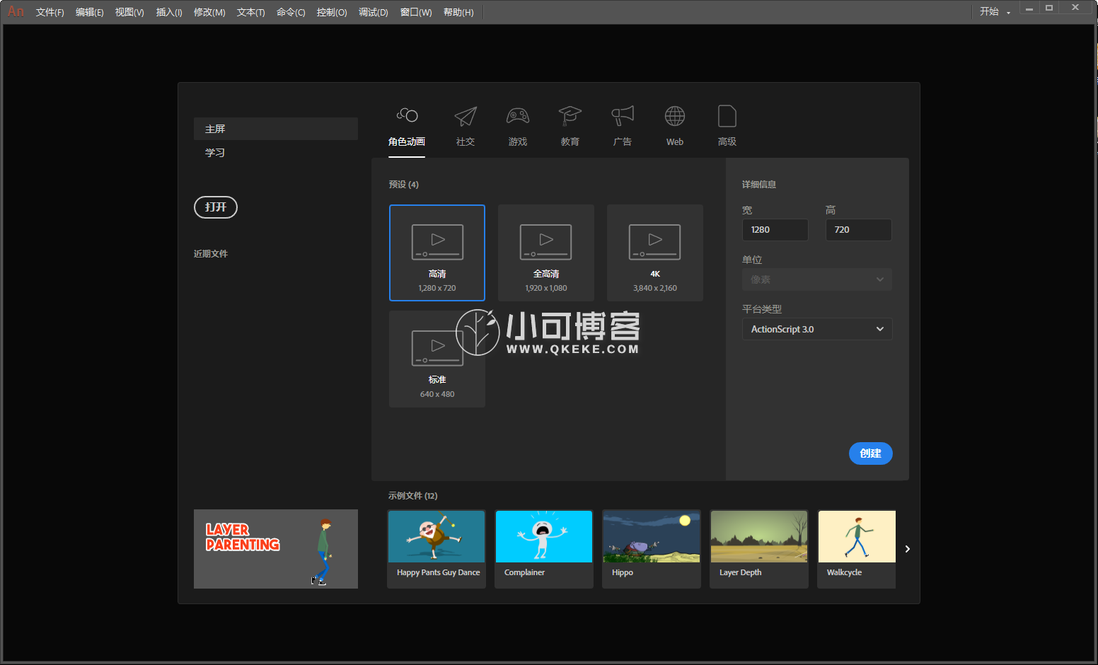Open the Walkcycle sample file
Screen dimensions: 1098x665
pyautogui.click(x=857, y=549)
